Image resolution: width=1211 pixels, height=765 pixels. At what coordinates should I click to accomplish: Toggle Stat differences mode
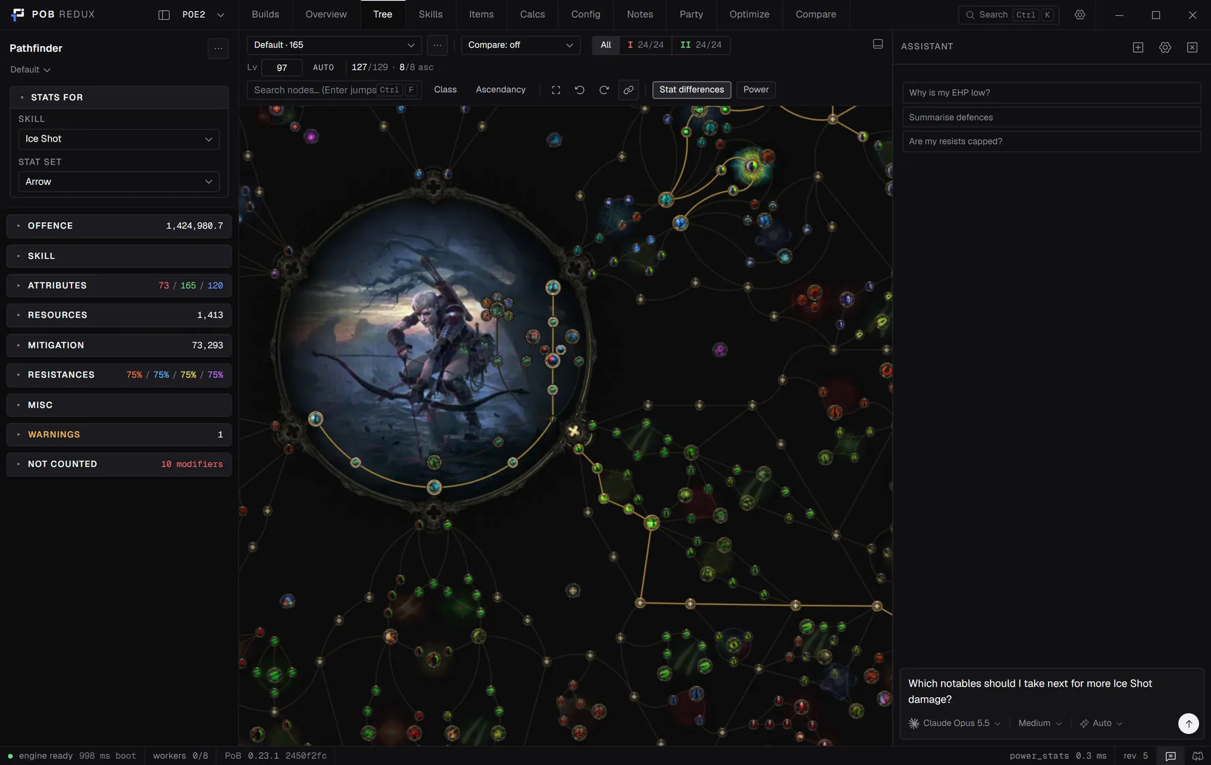pyautogui.click(x=692, y=90)
